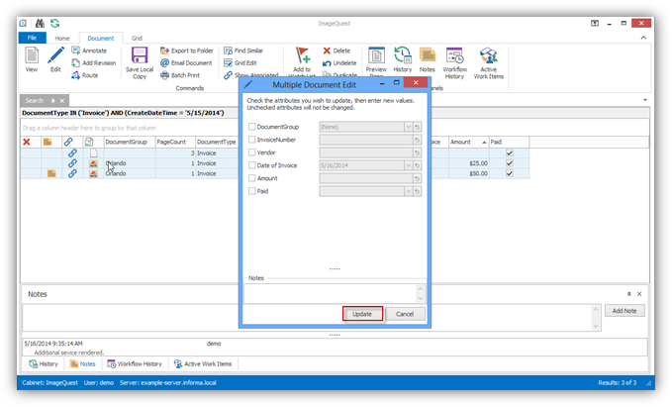Viewport: 672px width, 407px height.
Task: Check the Paid attribute box
Action: (x=252, y=191)
